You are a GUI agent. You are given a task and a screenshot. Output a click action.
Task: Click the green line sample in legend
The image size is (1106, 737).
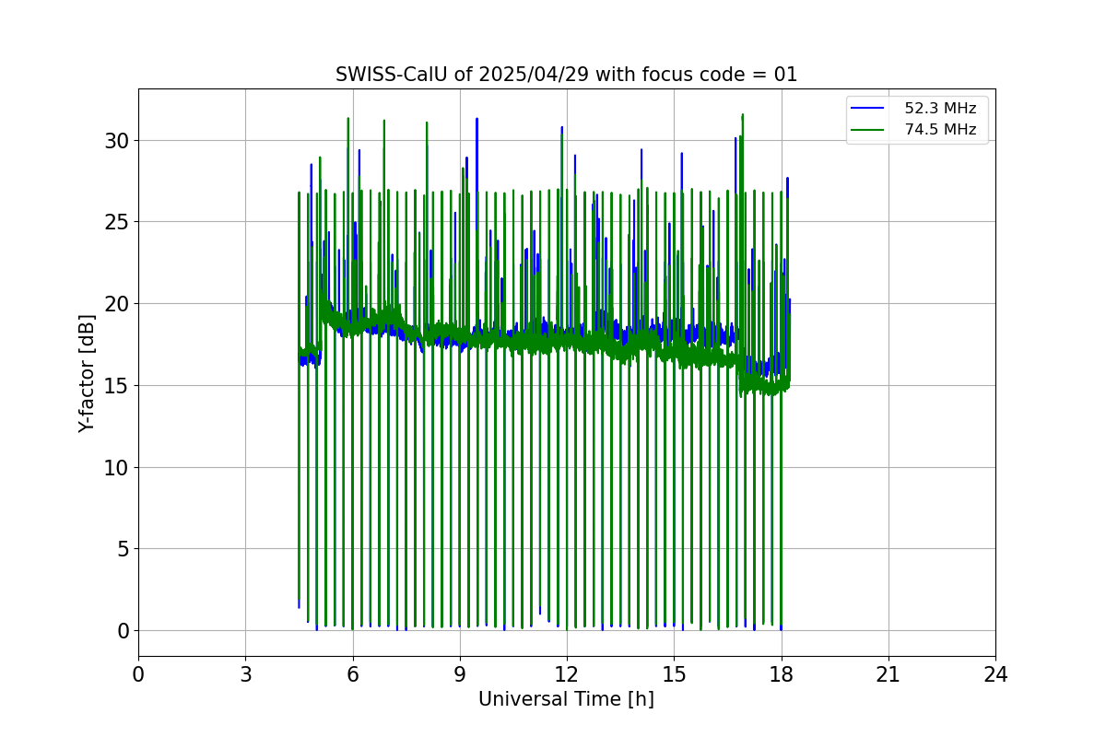click(x=867, y=130)
